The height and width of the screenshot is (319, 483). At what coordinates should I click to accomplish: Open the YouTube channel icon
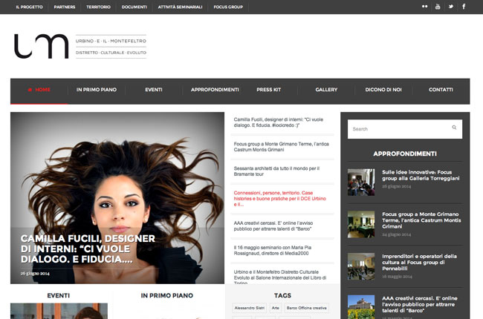438,7
